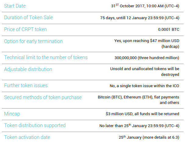Select "Option for early termination" row label

click(x=33, y=41)
